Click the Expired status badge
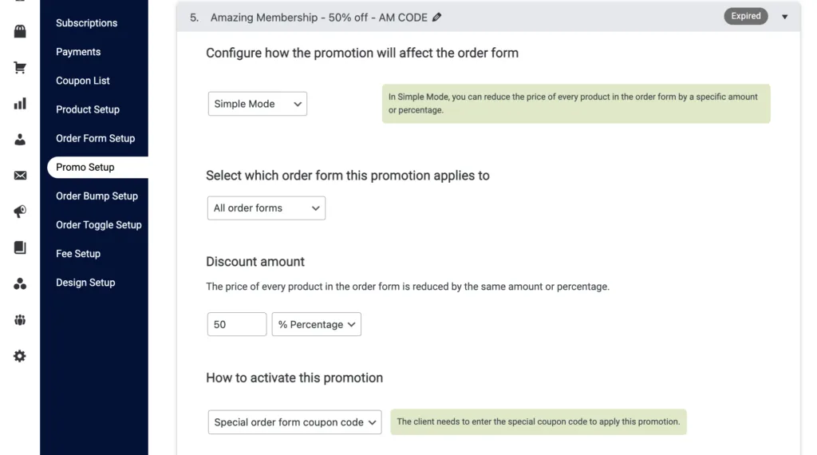 [x=745, y=16]
